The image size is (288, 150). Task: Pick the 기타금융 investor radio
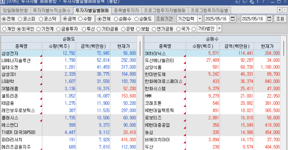99,29
